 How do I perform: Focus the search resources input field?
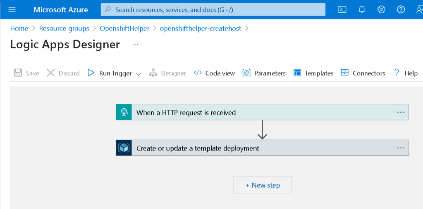(x=213, y=9)
